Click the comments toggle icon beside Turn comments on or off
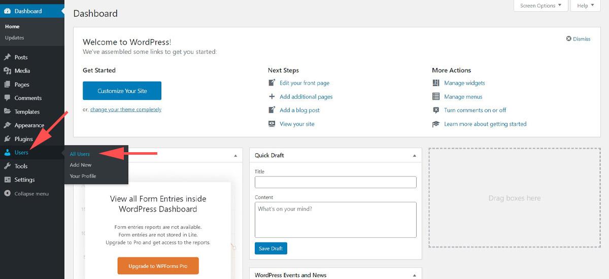The image size is (609, 279). (x=436, y=110)
